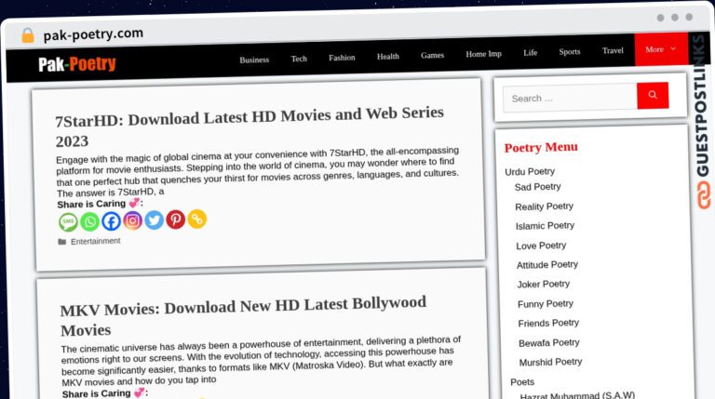Open Funny Poetry link
715x399 pixels.
point(546,304)
